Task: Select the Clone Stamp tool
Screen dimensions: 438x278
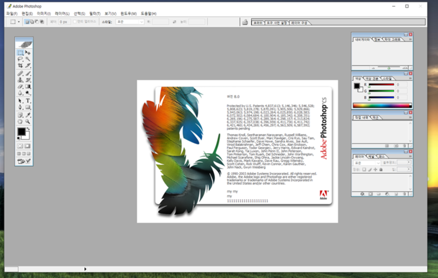Action: 20,80
